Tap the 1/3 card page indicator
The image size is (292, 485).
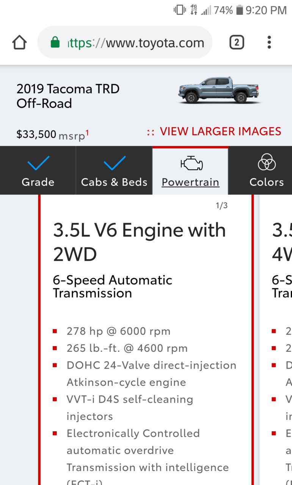221,206
